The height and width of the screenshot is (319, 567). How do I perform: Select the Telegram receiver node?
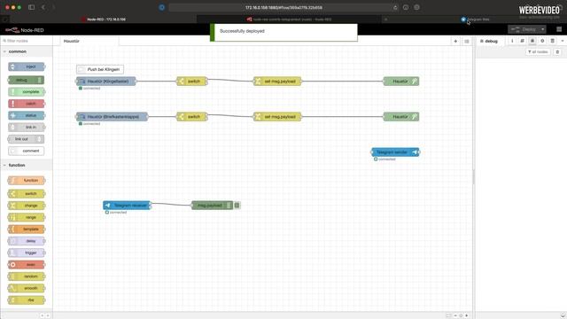pyautogui.click(x=127, y=206)
